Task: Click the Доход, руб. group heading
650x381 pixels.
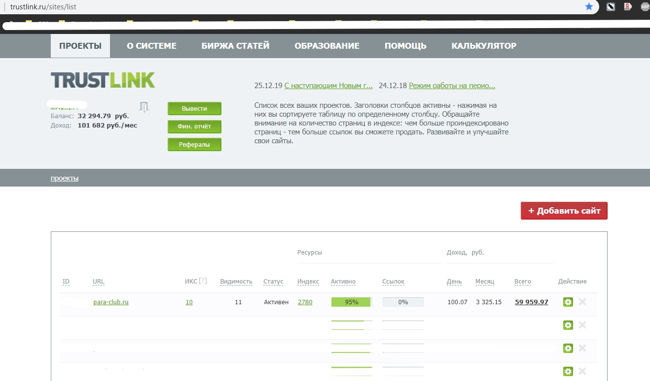Action: click(466, 253)
